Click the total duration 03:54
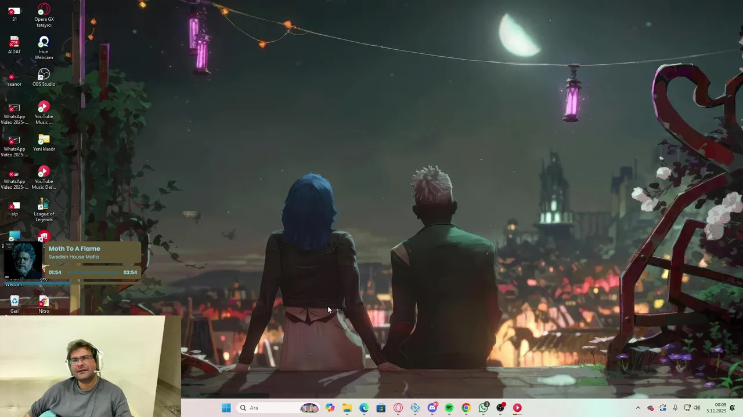 pos(130,272)
